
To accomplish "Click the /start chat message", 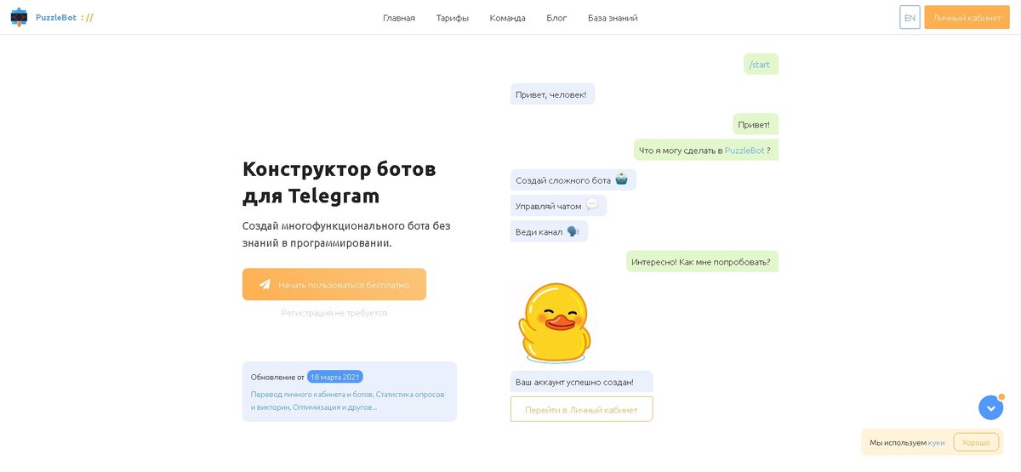I will click(x=761, y=65).
